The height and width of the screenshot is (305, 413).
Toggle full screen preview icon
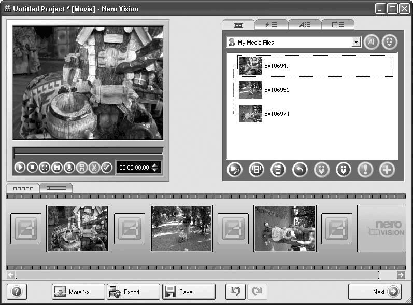(45, 168)
